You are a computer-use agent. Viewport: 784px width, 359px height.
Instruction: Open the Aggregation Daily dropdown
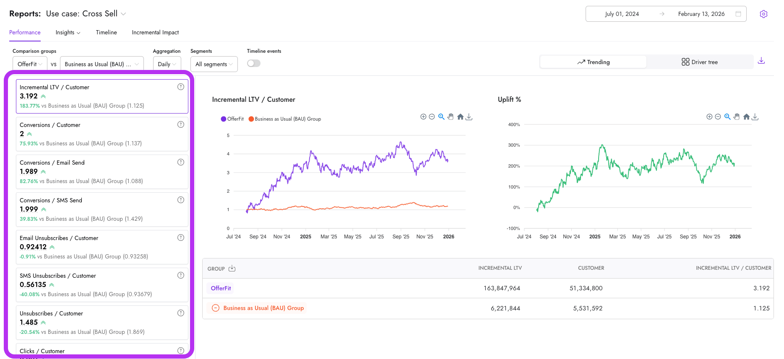point(167,64)
